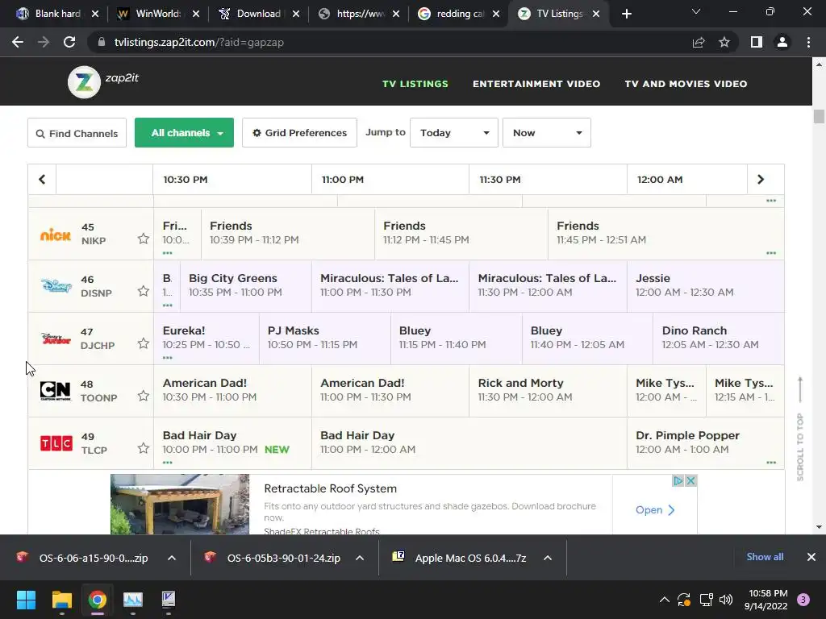The width and height of the screenshot is (826, 619).
Task: Expand options for OS-6-06-a15 zip download
Action: 171,558
